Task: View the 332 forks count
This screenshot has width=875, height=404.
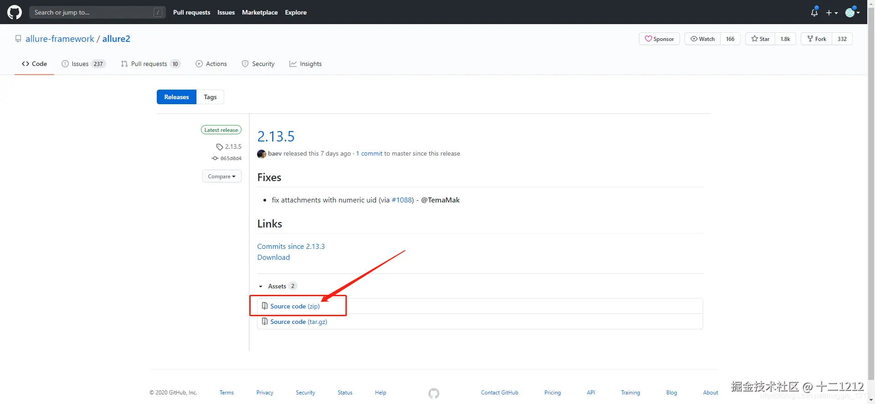Action: point(842,39)
